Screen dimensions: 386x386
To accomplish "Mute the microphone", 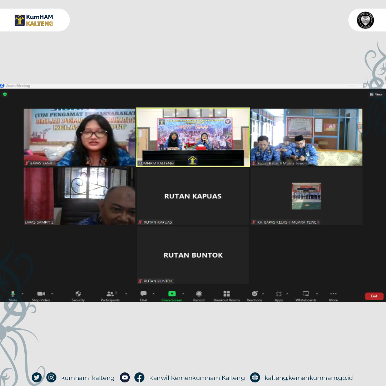I will click(x=13, y=294).
